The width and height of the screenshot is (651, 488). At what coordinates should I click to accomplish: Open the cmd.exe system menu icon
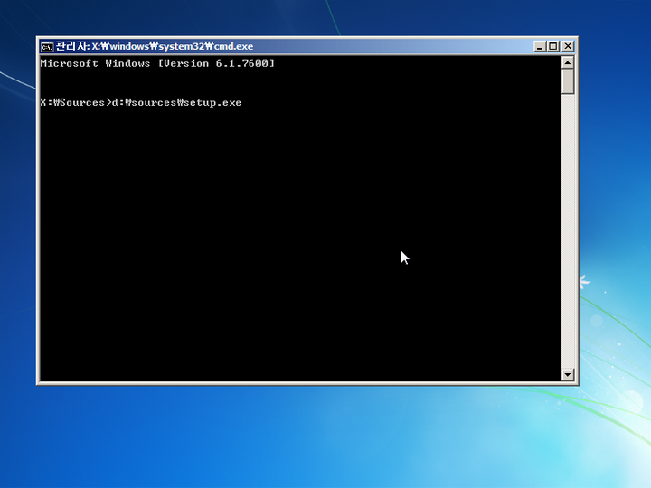point(47,46)
